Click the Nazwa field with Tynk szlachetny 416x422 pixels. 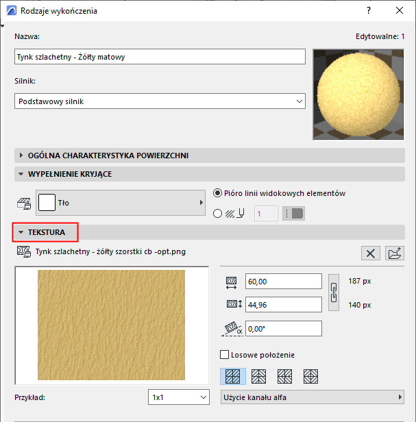pos(160,56)
